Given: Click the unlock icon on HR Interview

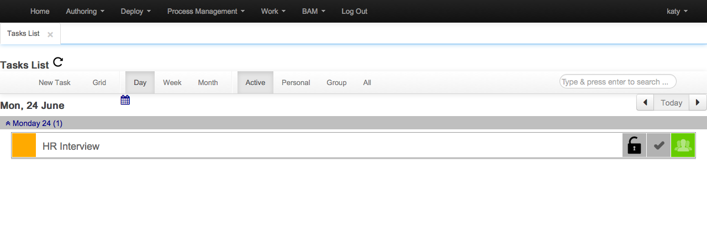Looking at the screenshot, I should (634, 145).
